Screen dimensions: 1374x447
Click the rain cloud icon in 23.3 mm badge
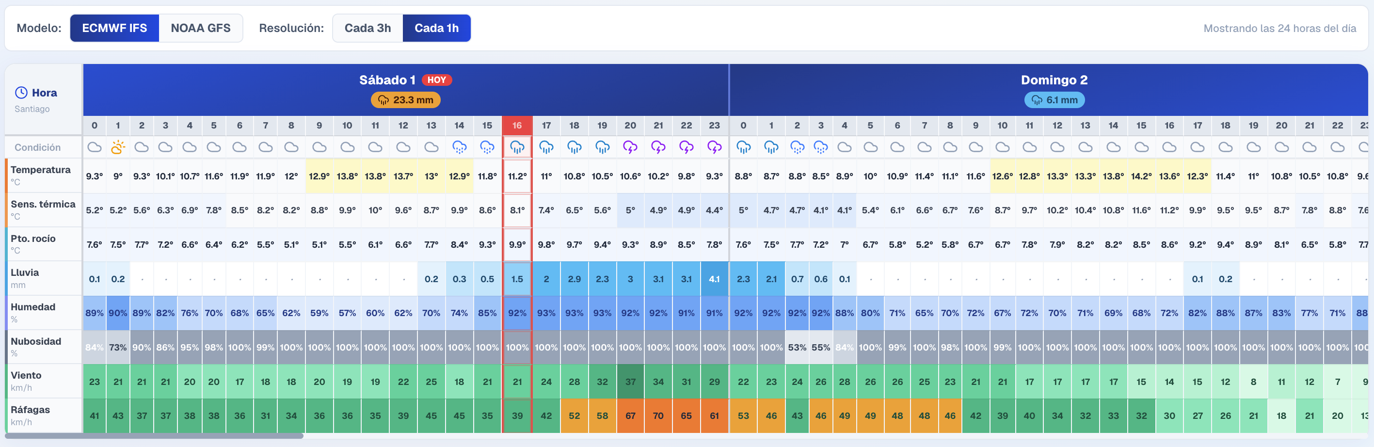click(383, 100)
